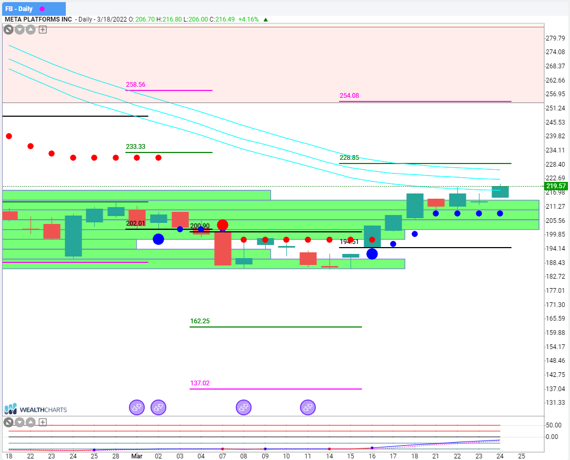Viewport: 570px width, 460px height.
Task: Open thumbs up/down sentiment marker at Mar 11
Action: (x=308, y=407)
